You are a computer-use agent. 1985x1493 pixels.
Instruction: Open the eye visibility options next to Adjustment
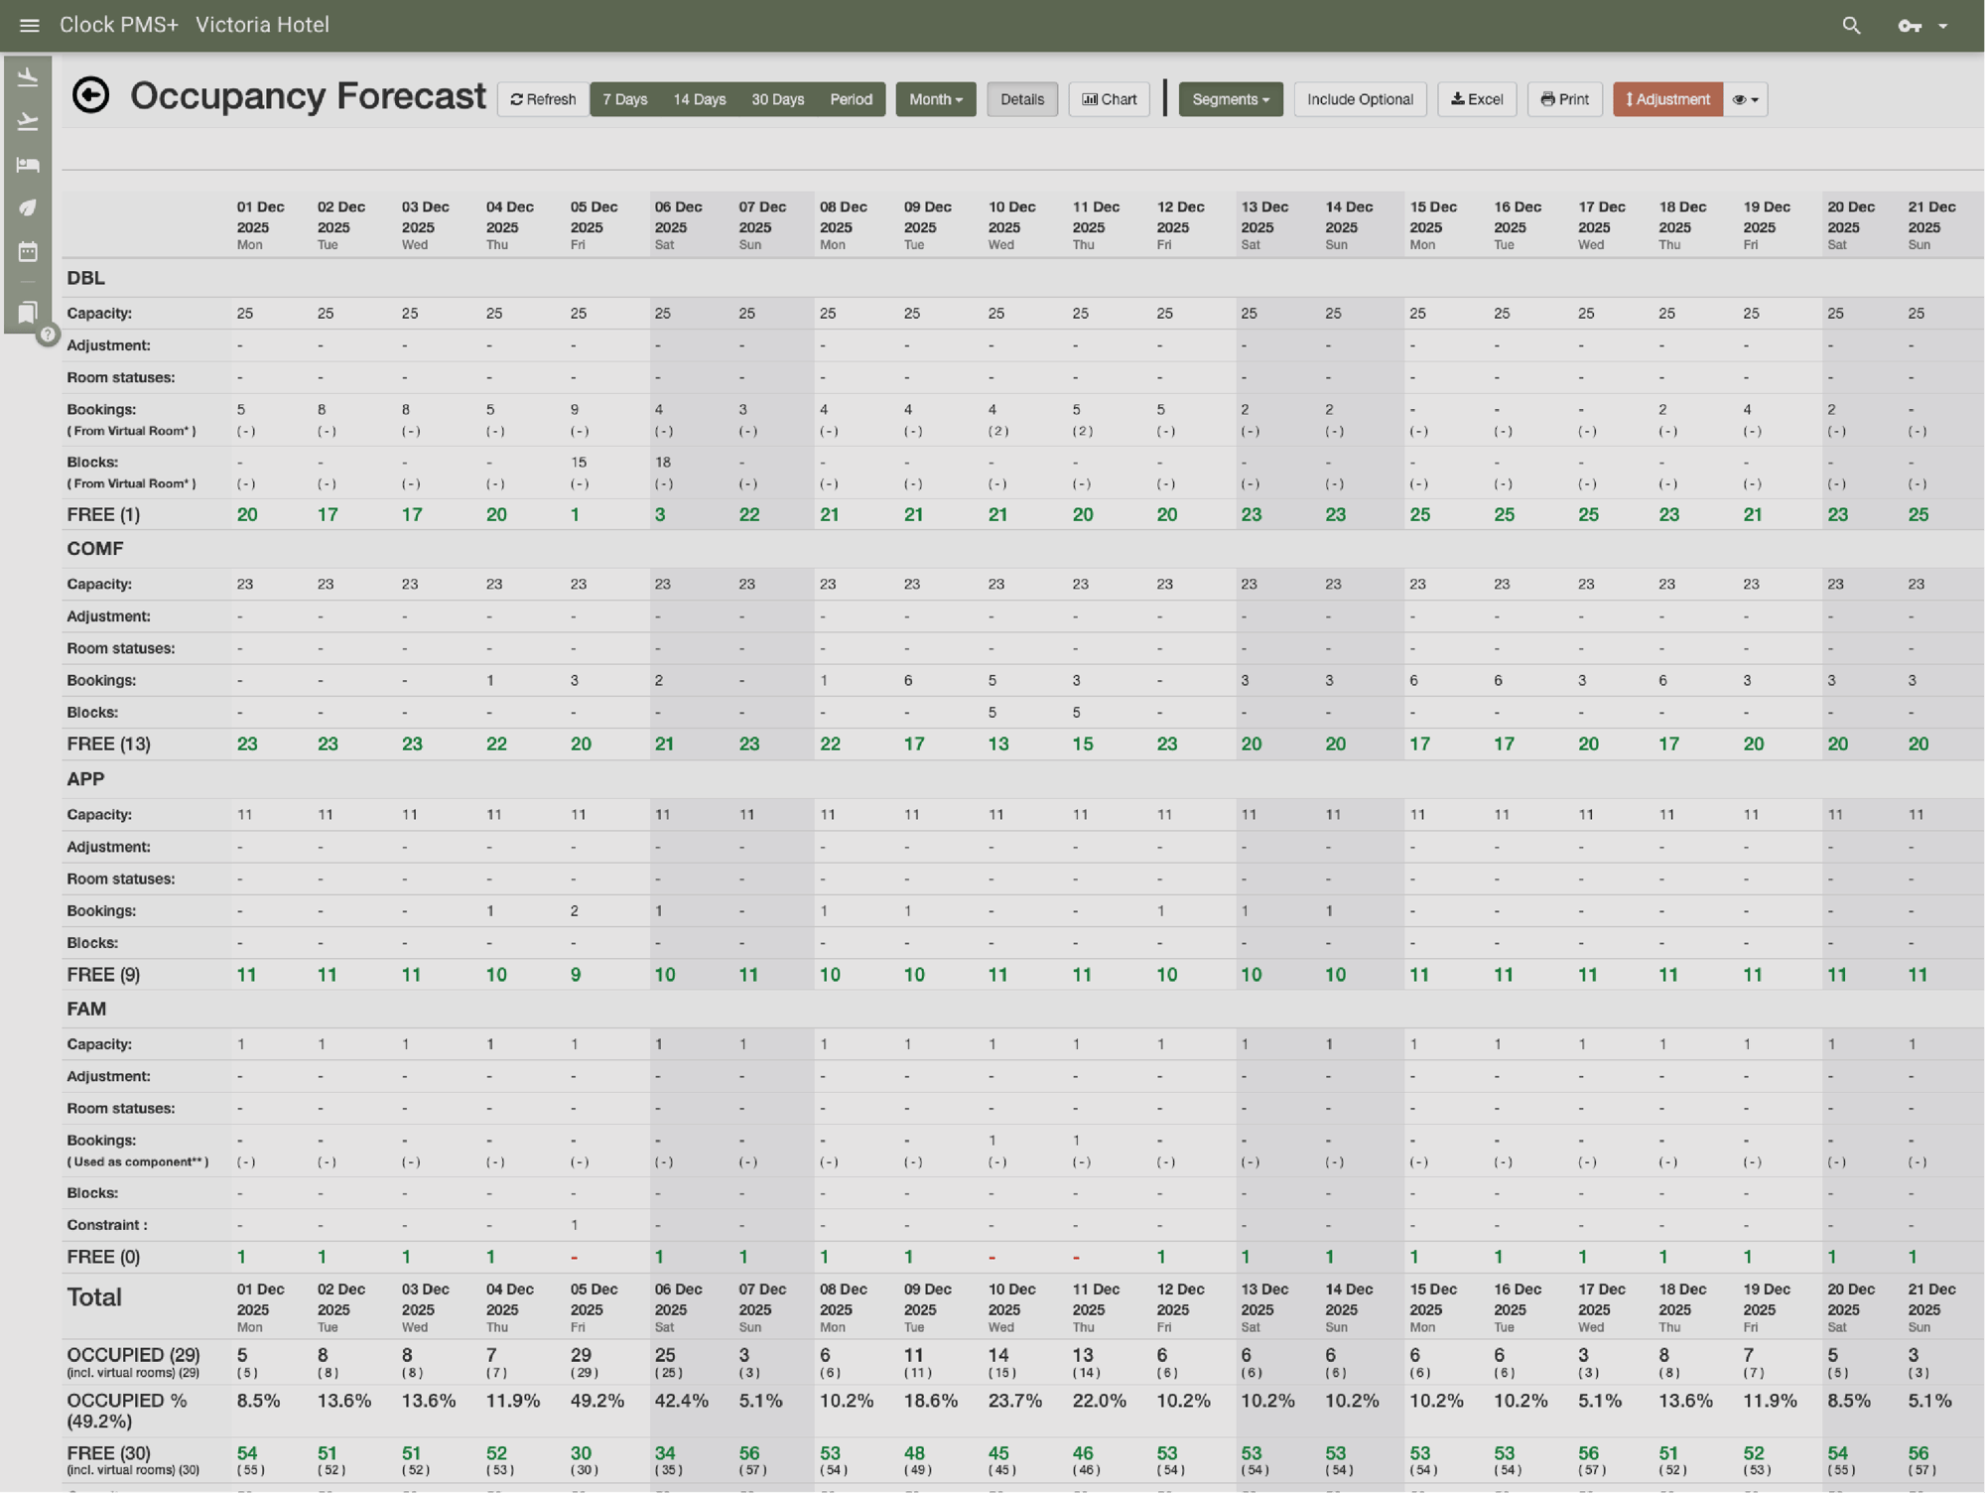1745,99
